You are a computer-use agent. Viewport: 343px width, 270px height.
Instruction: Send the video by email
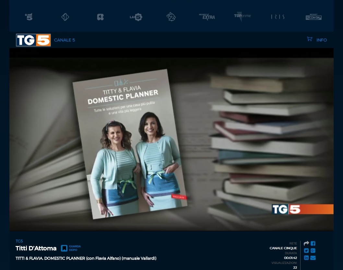tap(313, 258)
